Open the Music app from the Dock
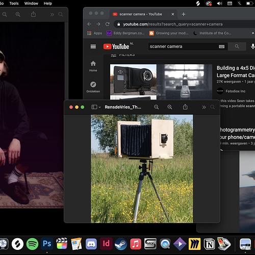This screenshot has width=255, height=255. pyautogui.click(x=136, y=244)
